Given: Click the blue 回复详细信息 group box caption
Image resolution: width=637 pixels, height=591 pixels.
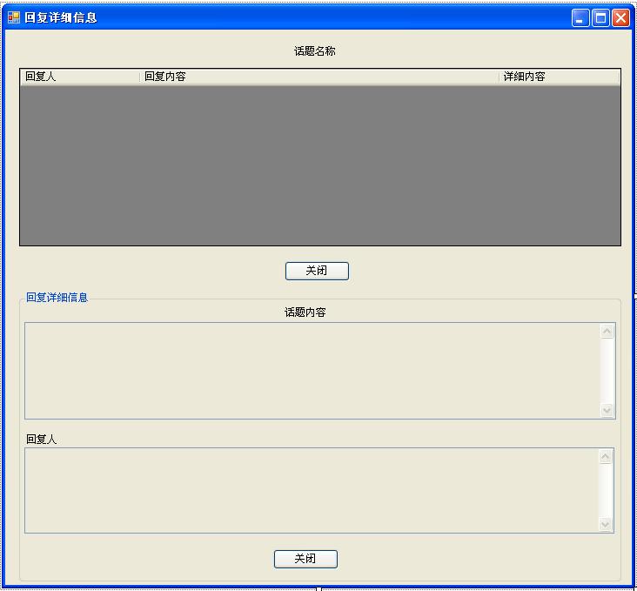Looking at the screenshot, I should coord(57,298).
